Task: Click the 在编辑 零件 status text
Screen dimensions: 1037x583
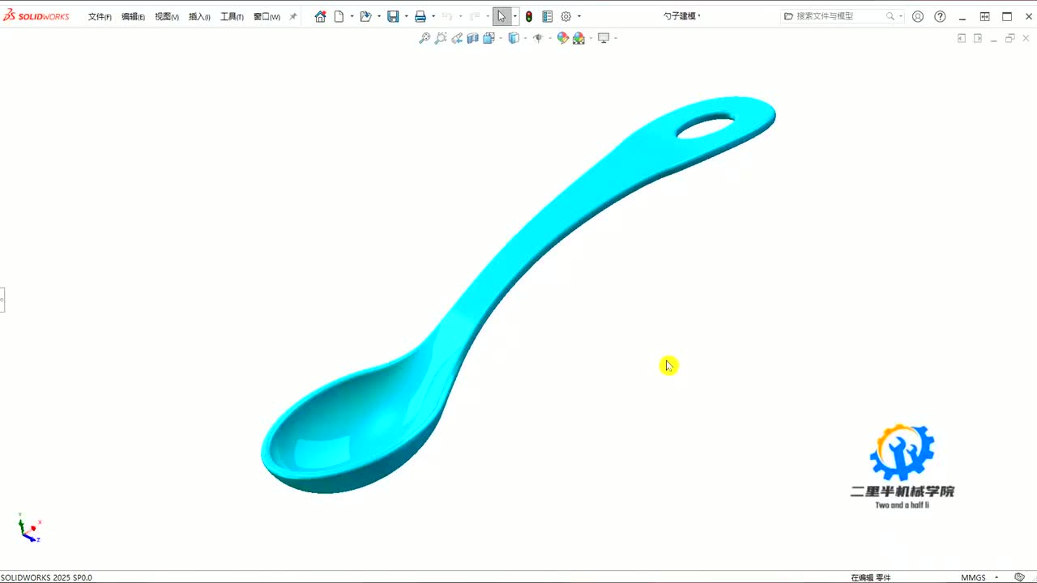Action: (x=871, y=577)
